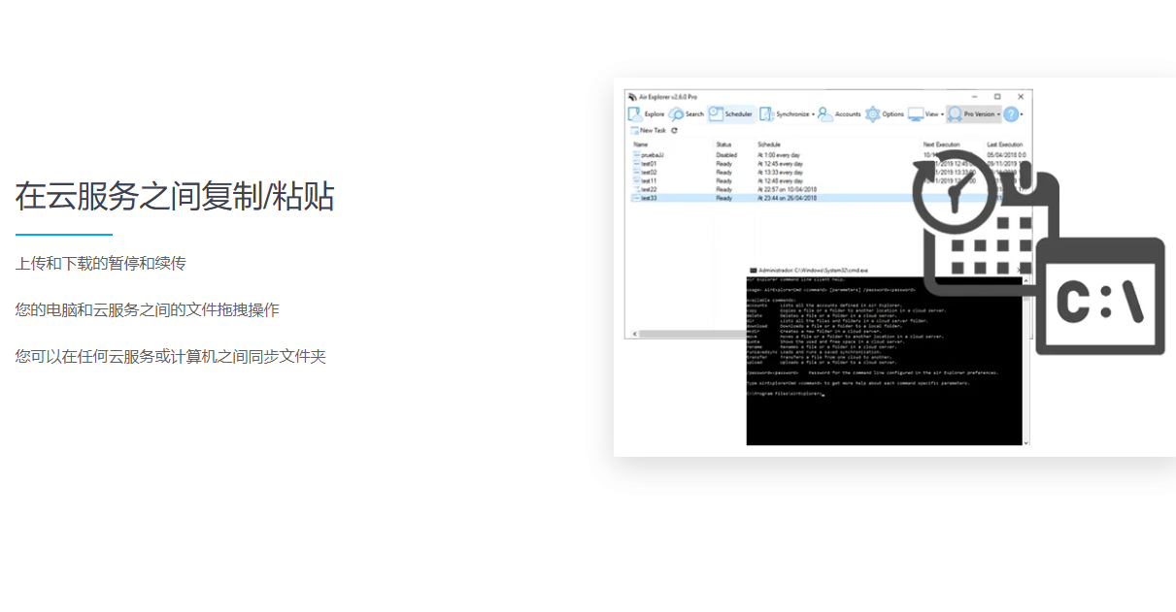Screen dimensions: 1176x612
Task: Click the Air Explorer title bar logo
Action: point(632,96)
